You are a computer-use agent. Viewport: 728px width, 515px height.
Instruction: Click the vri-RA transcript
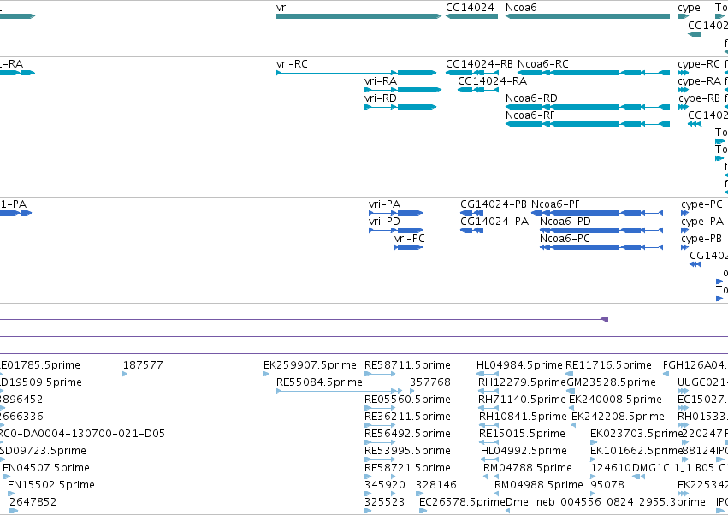tap(403, 90)
